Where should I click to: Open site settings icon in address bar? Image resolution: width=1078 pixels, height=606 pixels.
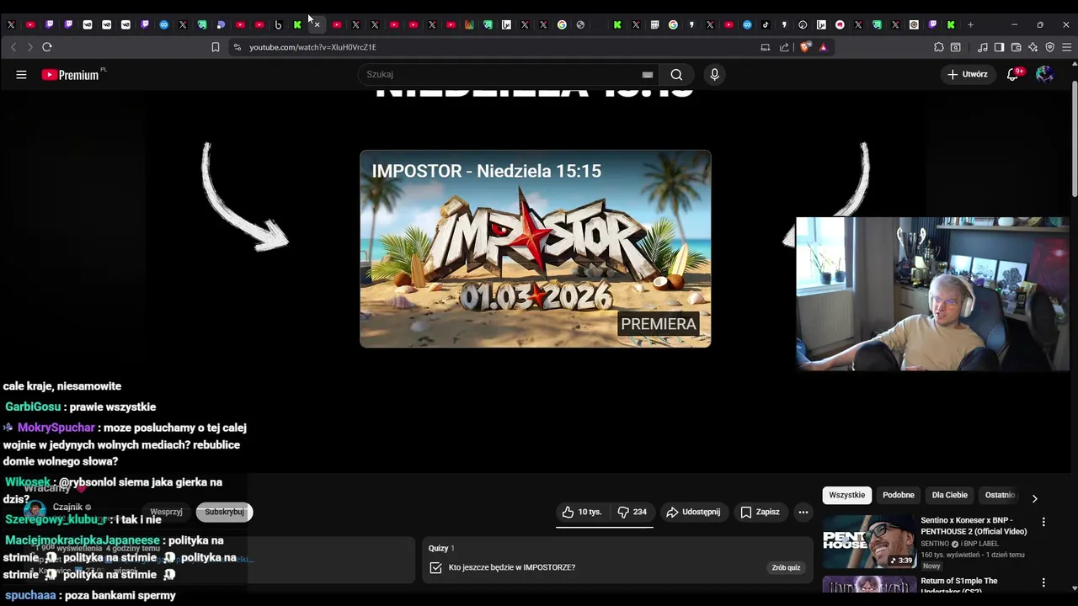237,47
